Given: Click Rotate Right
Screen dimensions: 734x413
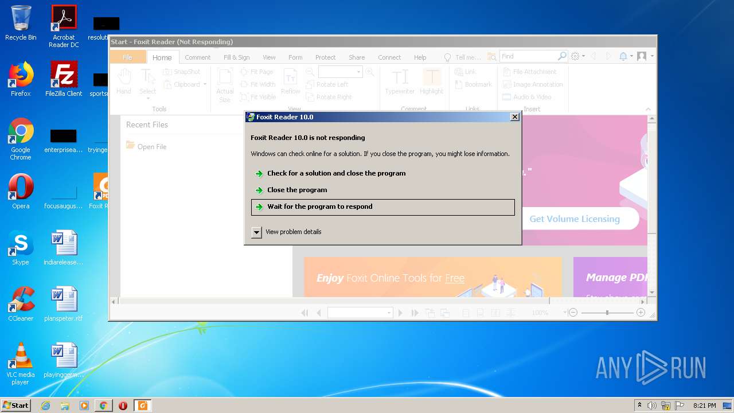Looking at the screenshot, I should 329,97.
